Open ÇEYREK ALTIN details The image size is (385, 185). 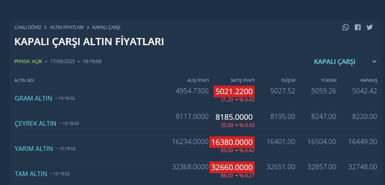click(35, 124)
